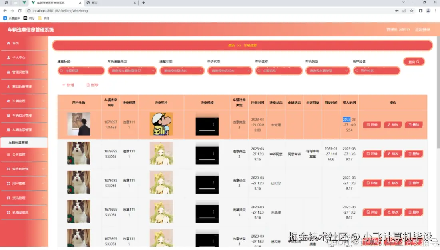Expand the 基础数据管理 sidebar menu

point(24,86)
